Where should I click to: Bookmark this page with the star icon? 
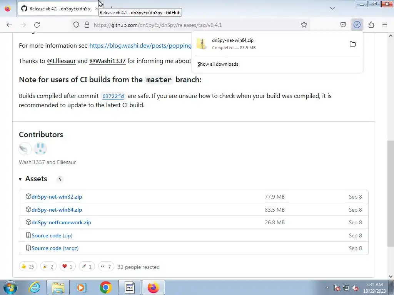point(304,25)
